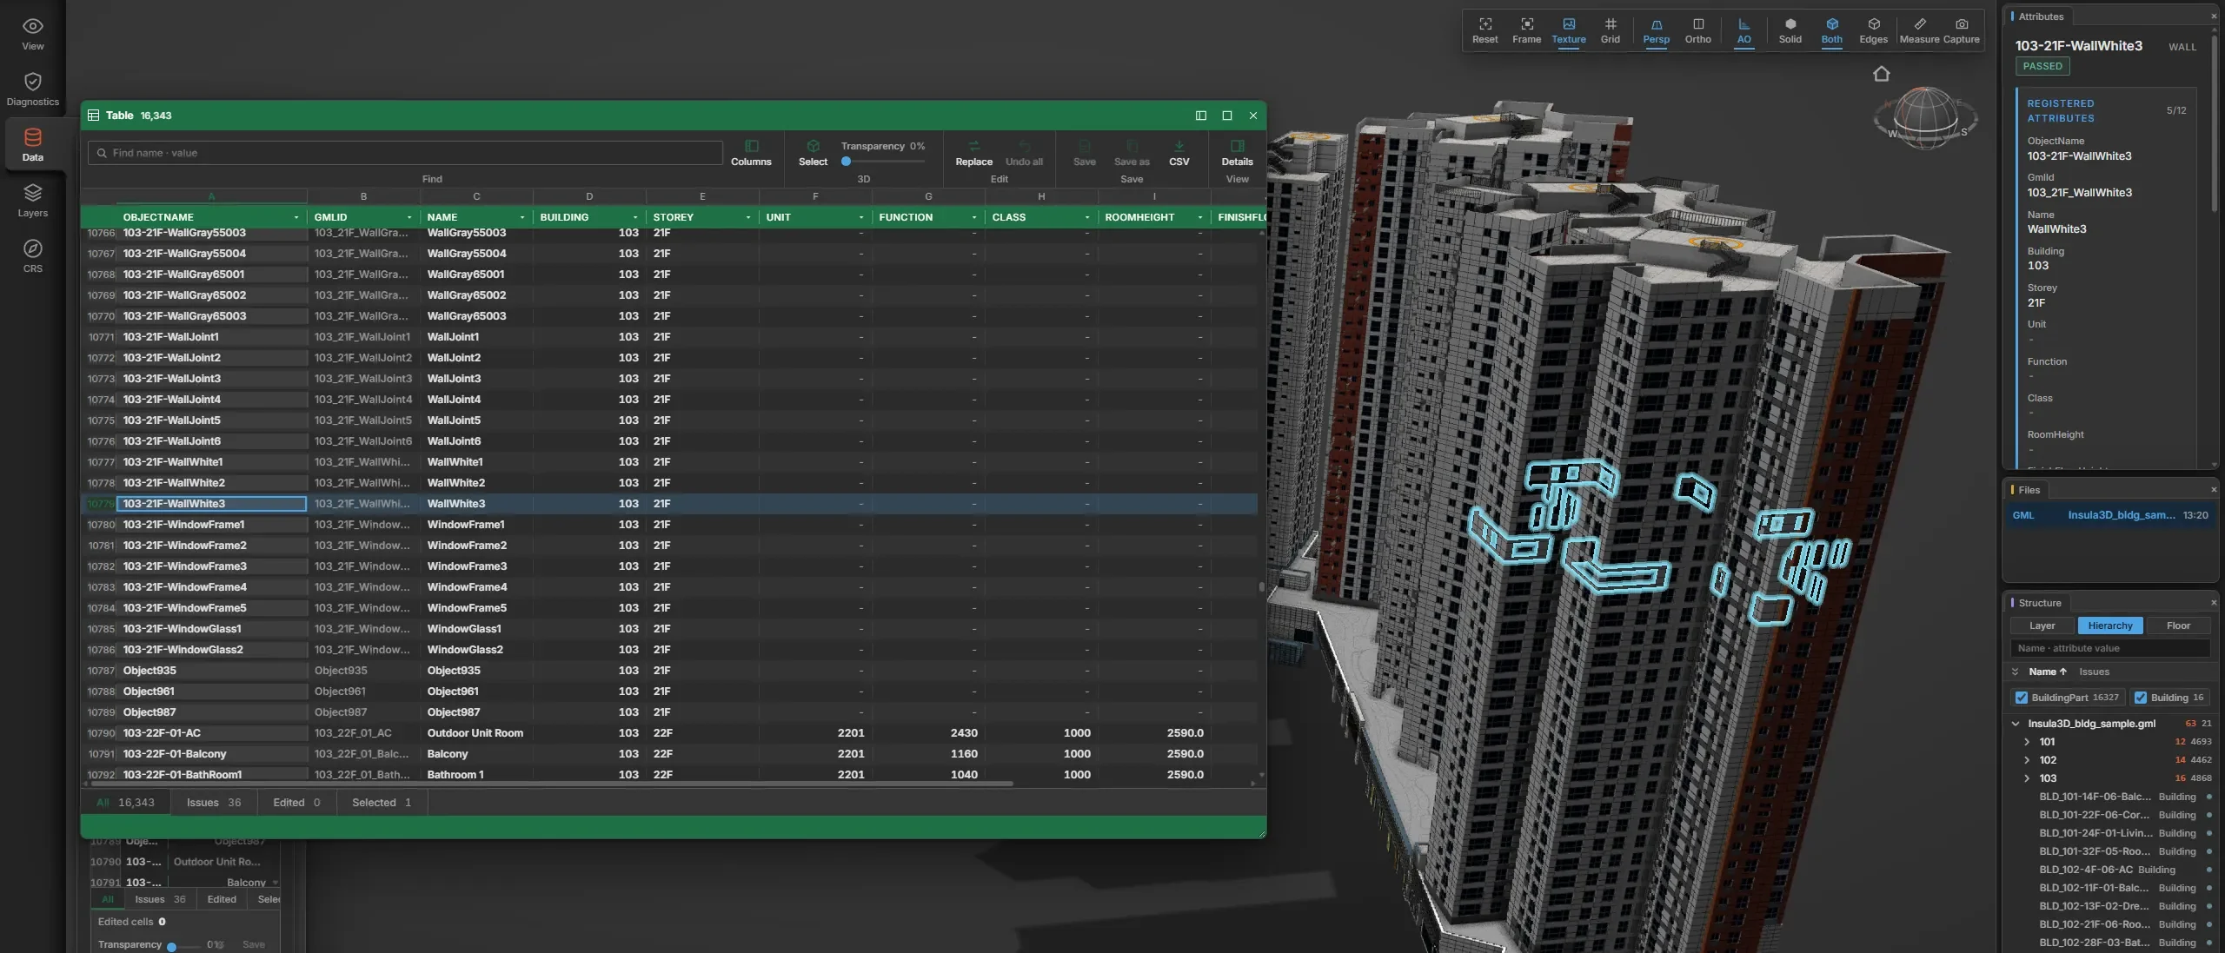Switch Structure panel to Layer tab

[x=2042, y=625]
